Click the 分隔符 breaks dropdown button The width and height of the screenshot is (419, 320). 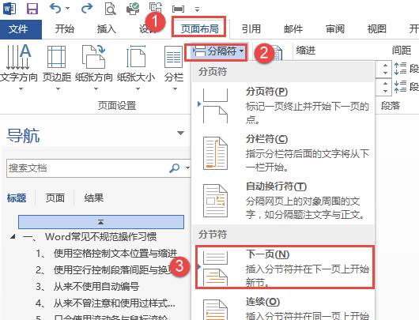(x=218, y=51)
